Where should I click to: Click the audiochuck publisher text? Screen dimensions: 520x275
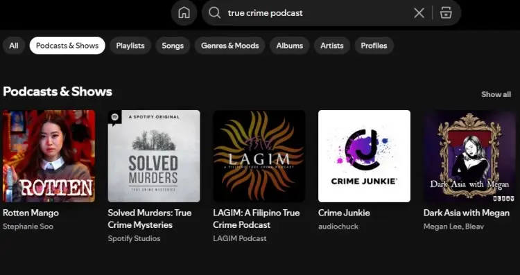tap(338, 227)
